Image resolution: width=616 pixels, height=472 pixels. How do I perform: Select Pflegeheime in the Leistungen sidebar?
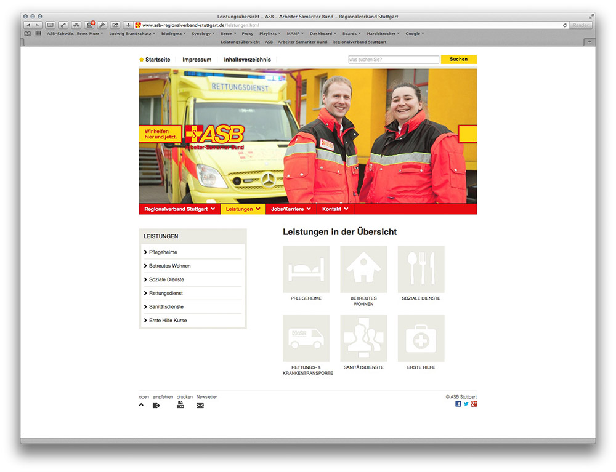[x=192, y=252]
